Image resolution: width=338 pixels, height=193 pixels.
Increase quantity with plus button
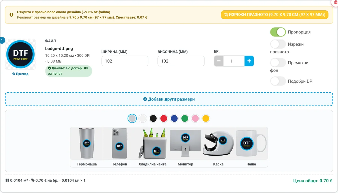pos(249,61)
